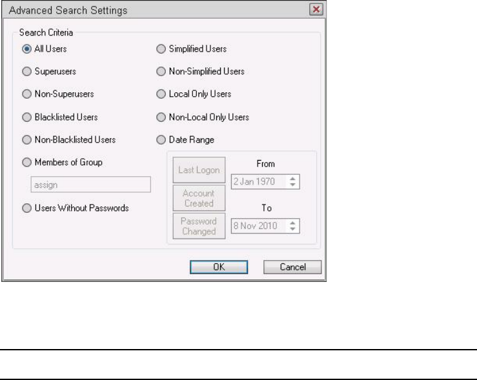Choose Non-Local Only Users option
This screenshot has height=380, width=477.
(161, 117)
